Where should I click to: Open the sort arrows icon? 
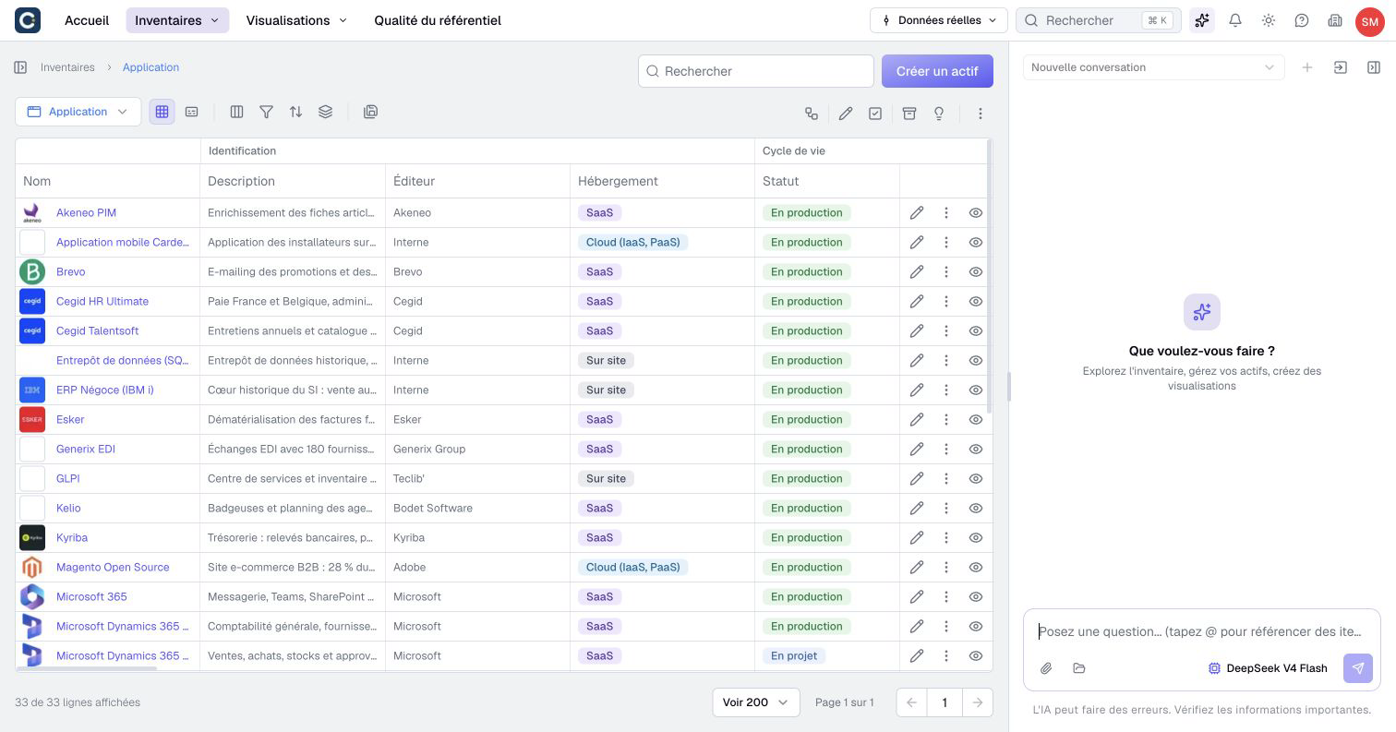(295, 112)
